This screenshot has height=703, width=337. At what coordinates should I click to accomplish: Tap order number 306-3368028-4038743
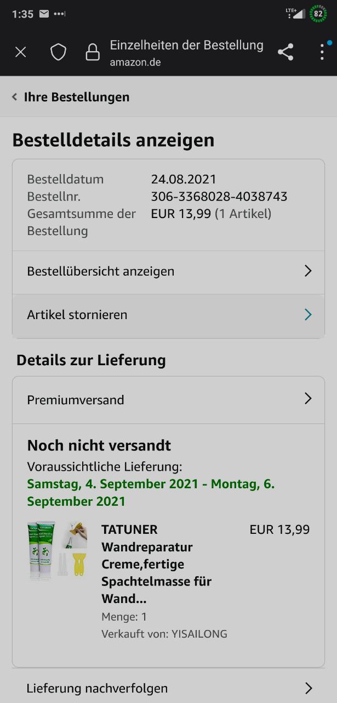point(219,197)
